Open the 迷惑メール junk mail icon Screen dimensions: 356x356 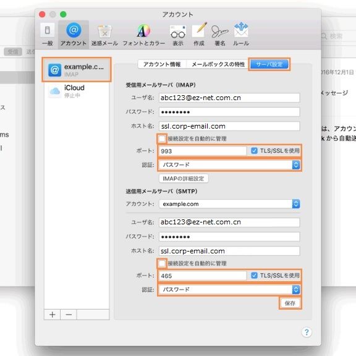click(x=104, y=34)
